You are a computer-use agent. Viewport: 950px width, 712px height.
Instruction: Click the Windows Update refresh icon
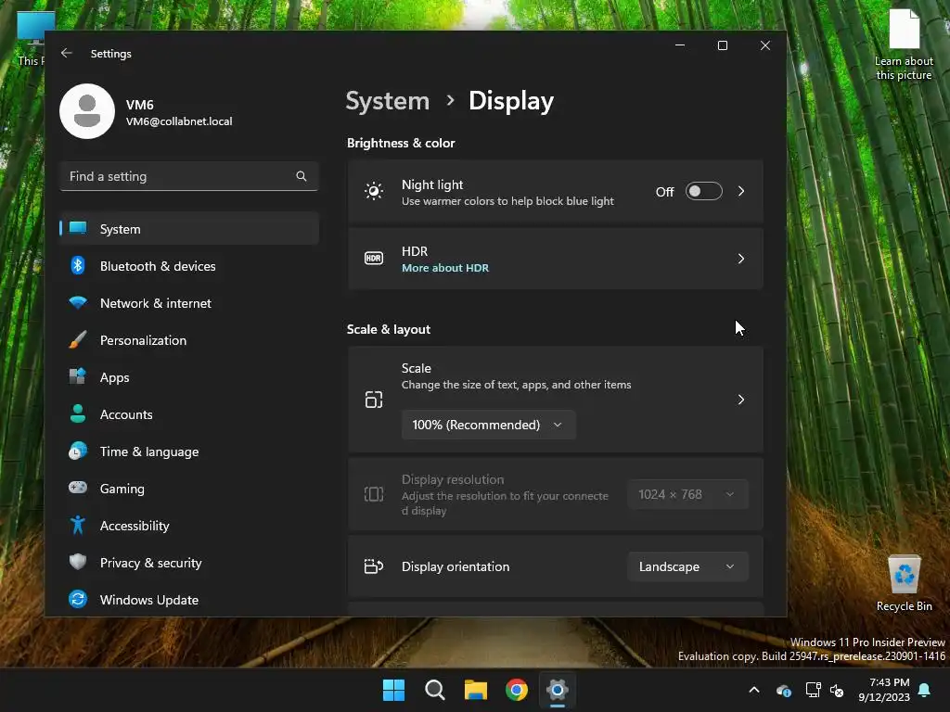[x=78, y=600]
